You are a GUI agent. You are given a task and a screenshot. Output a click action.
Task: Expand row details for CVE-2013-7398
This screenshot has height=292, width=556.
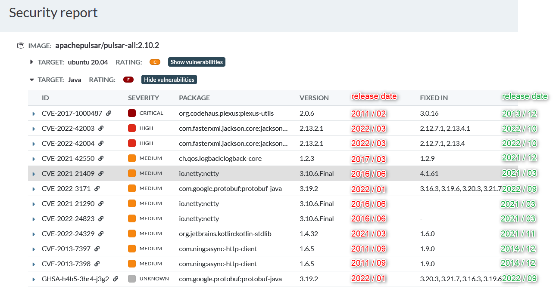(x=34, y=264)
